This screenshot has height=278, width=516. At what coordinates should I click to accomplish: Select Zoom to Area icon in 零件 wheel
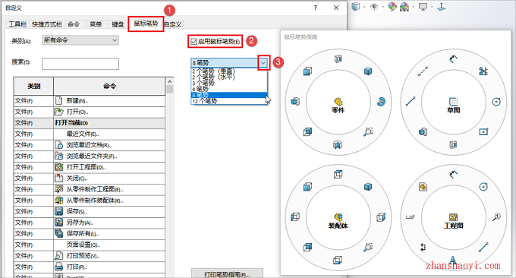(368, 131)
